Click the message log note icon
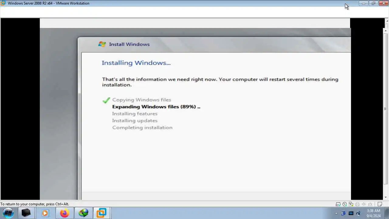This screenshot has height=219, width=389. [380, 204]
